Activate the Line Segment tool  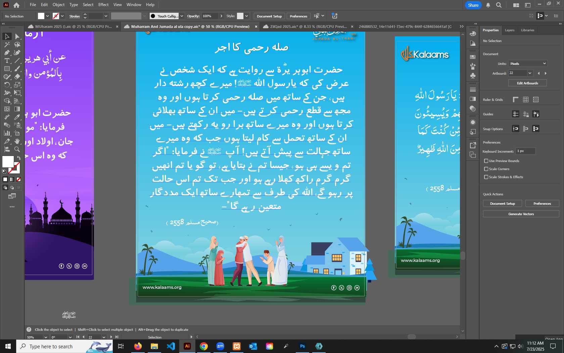tap(17, 61)
